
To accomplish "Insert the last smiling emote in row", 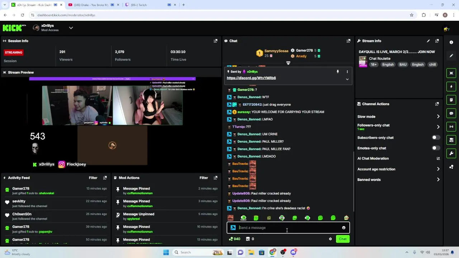I will pyautogui.click(x=346, y=218).
